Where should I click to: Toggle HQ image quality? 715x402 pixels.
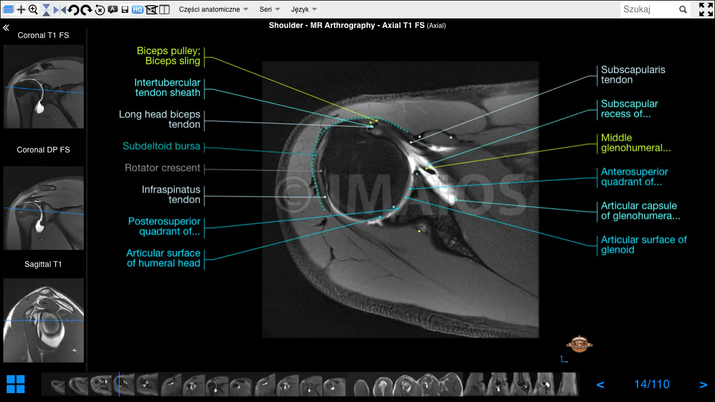click(x=138, y=9)
